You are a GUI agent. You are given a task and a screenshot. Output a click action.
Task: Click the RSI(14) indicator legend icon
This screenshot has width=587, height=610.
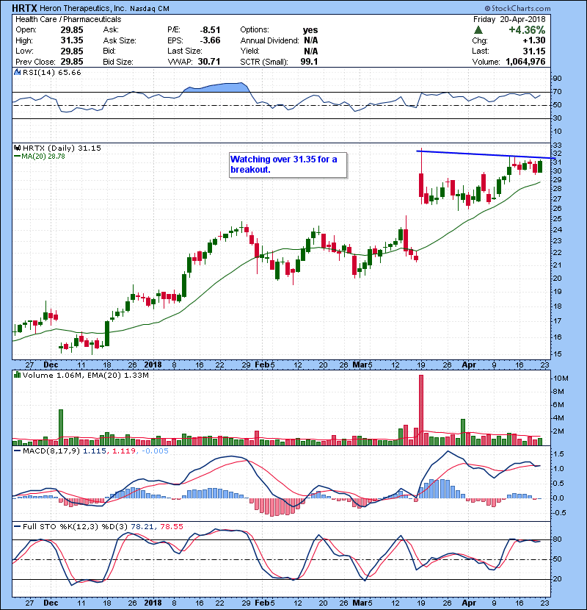(x=18, y=72)
